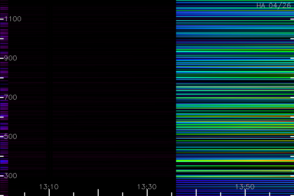Viewport: 294px width, 196px height.
Task: Click the HA 04/26 date label
Action: [x=273, y=5]
